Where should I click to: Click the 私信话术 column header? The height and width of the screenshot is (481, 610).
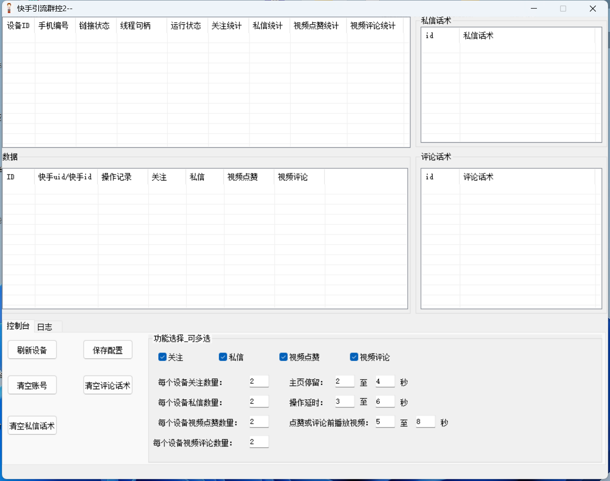(x=477, y=36)
